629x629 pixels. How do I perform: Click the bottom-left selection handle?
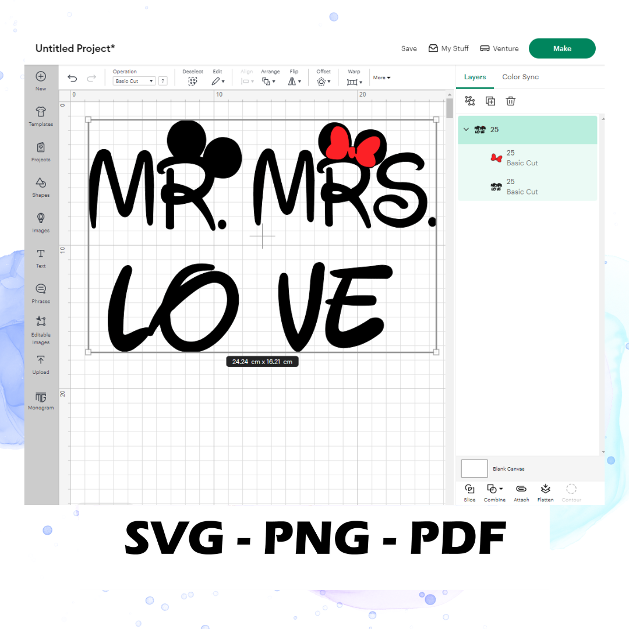point(89,352)
